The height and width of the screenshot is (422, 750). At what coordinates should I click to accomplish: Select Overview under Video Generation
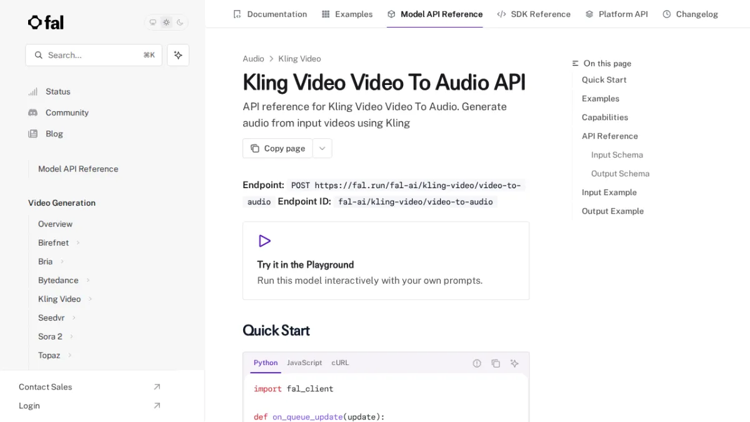coord(55,224)
